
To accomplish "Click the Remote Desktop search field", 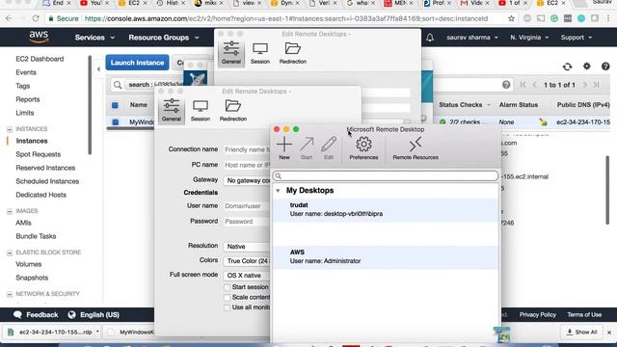I will (386, 175).
